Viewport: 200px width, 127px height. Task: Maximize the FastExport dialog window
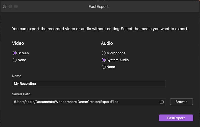tap(16, 6)
